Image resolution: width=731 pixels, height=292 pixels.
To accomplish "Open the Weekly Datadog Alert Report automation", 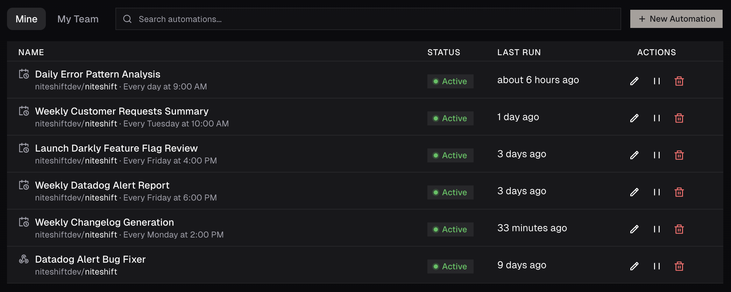I will click(102, 185).
